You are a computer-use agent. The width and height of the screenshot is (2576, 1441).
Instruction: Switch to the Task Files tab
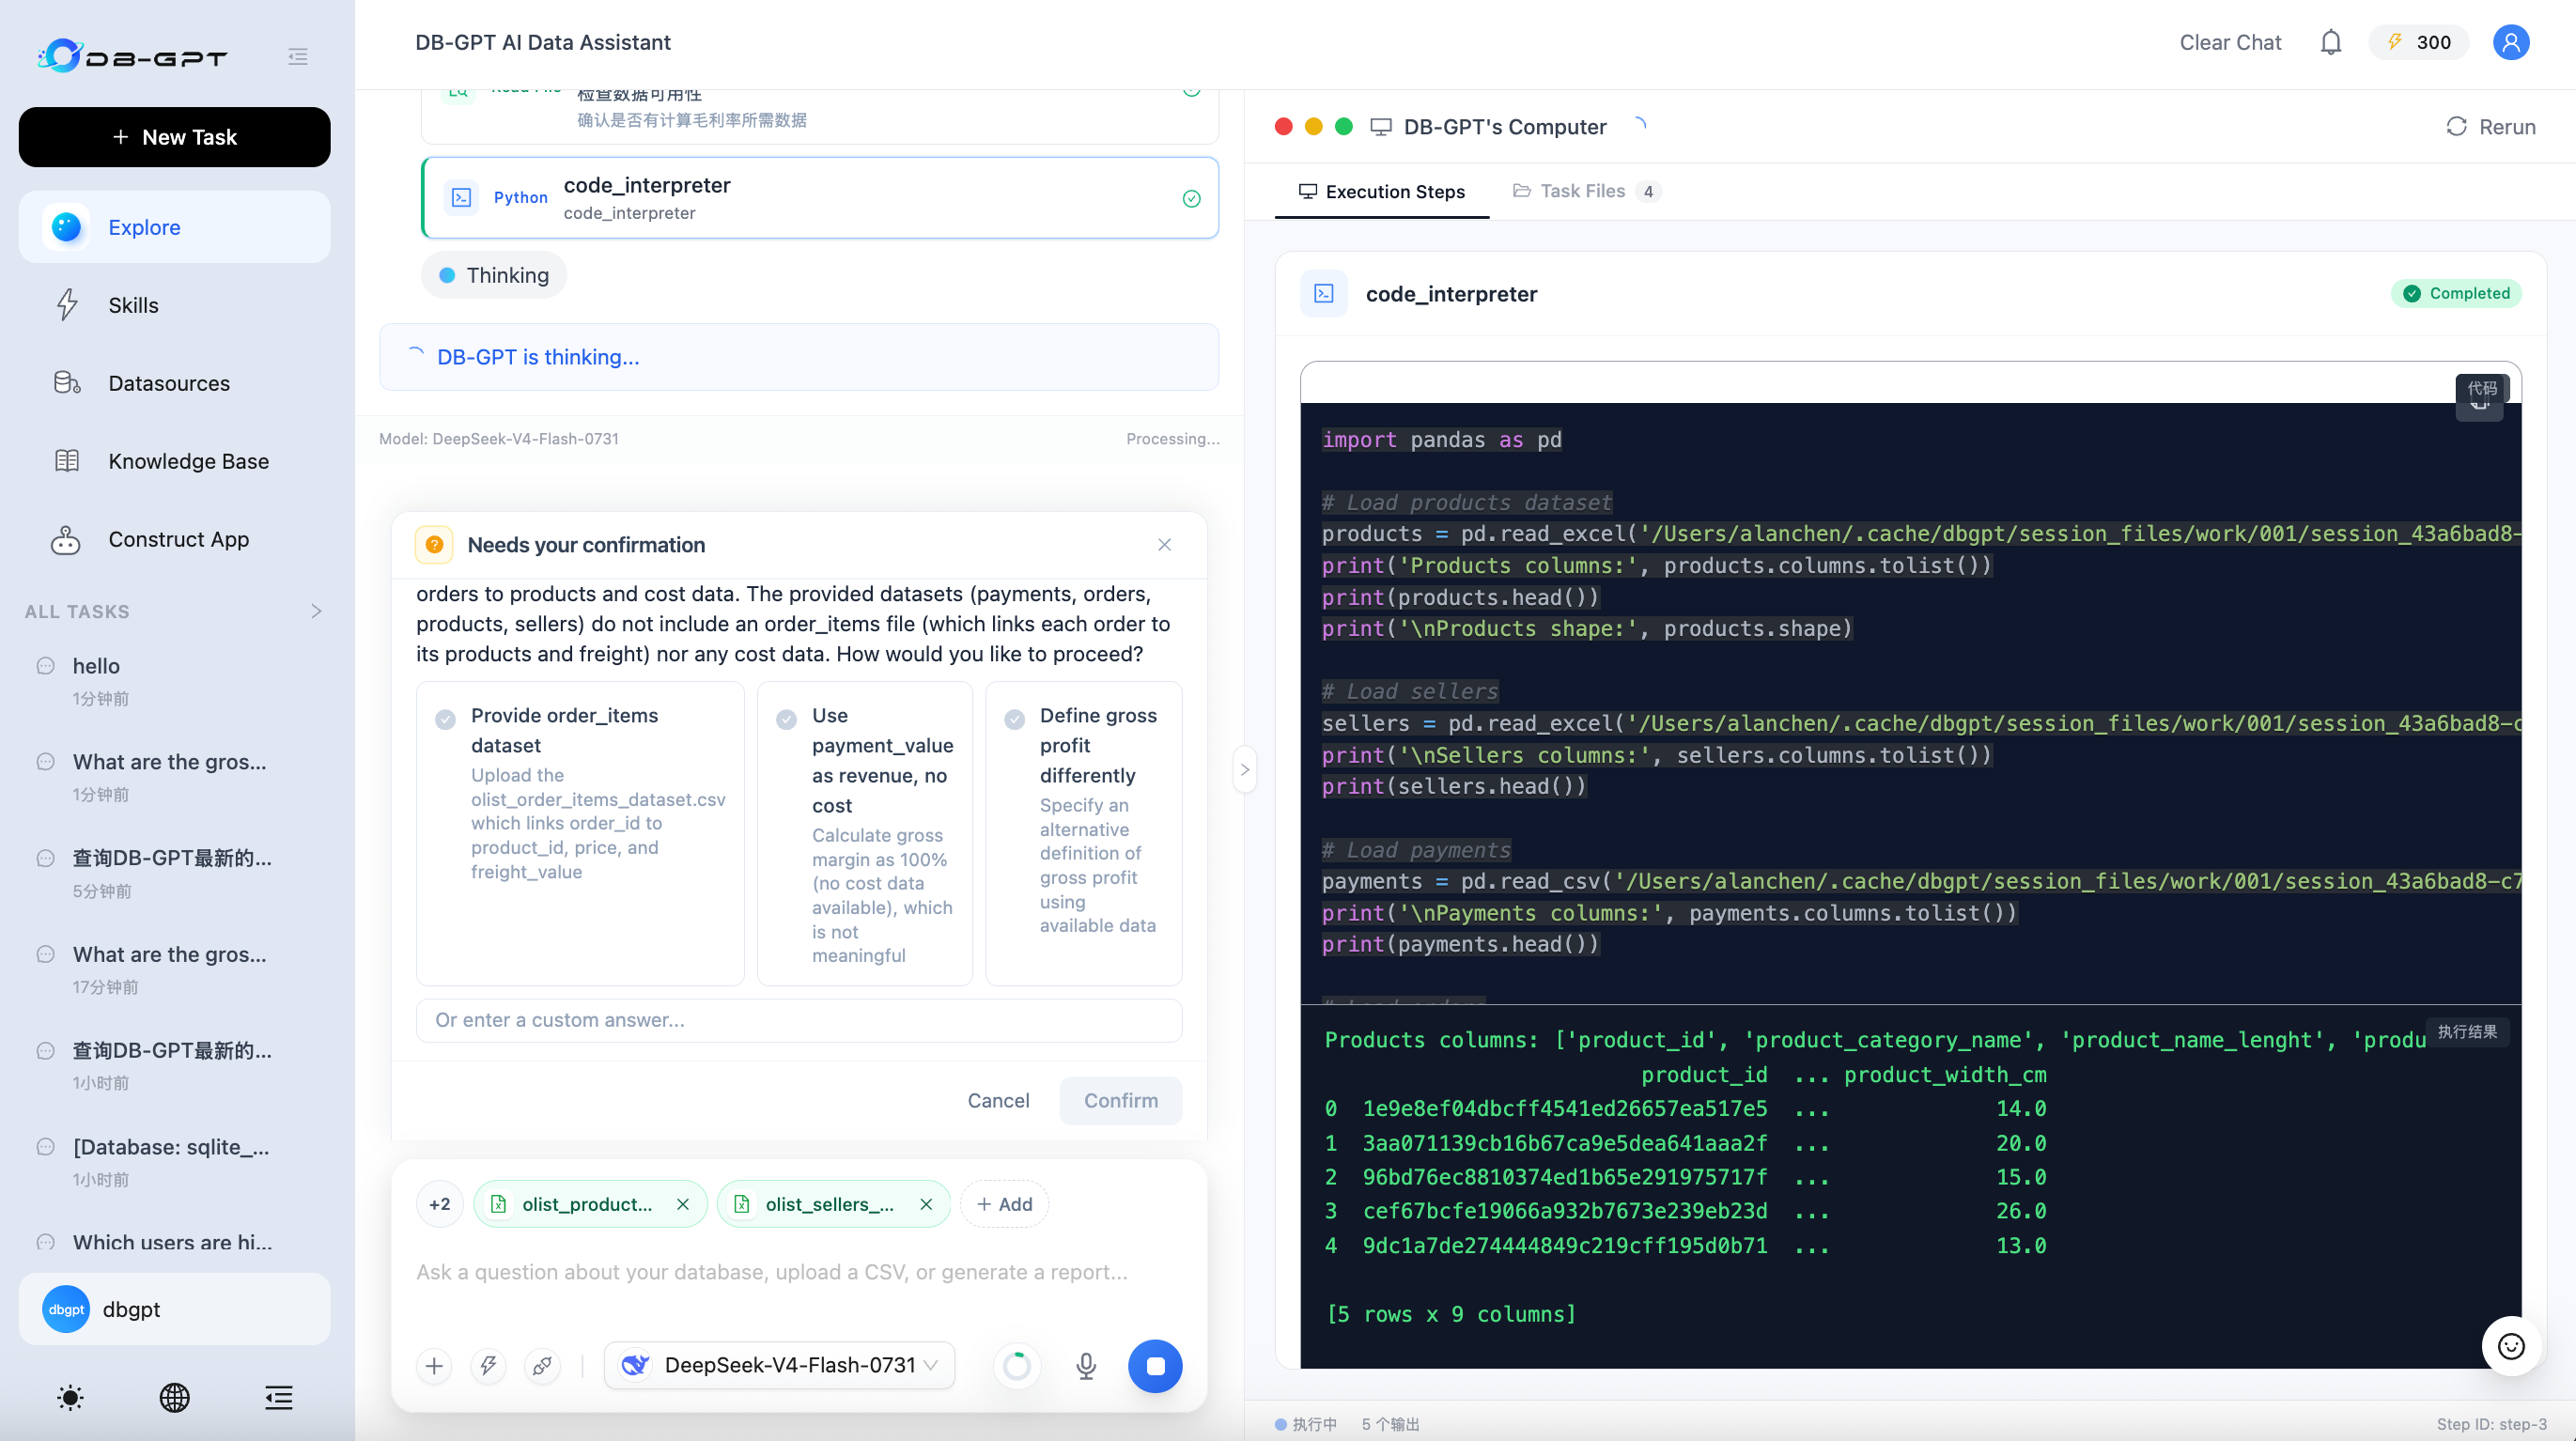click(1586, 191)
